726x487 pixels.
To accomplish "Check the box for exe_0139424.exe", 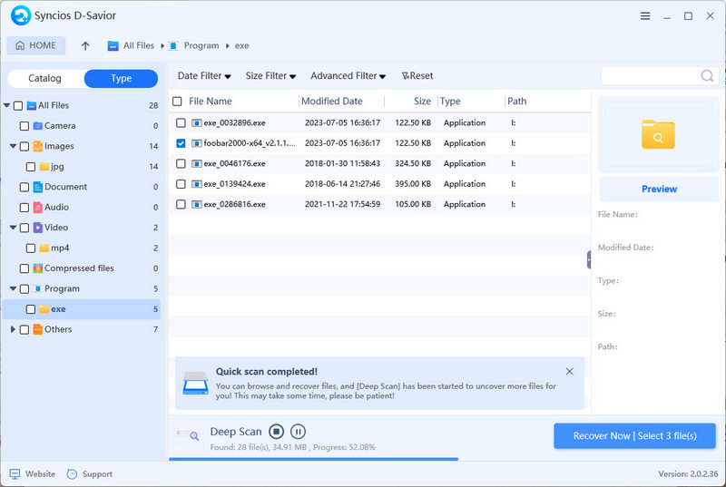I will pyautogui.click(x=181, y=184).
